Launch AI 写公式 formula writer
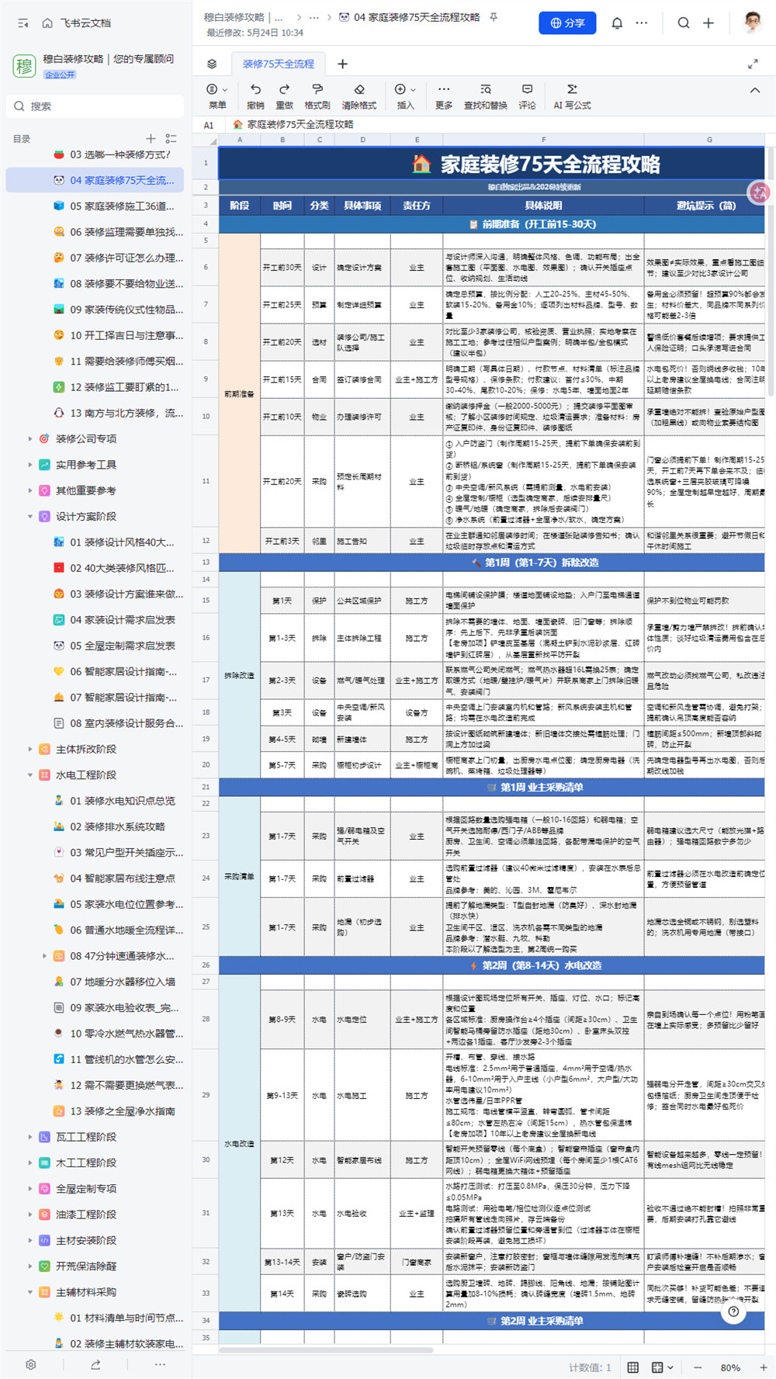The width and height of the screenshot is (776, 1379). pyautogui.click(x=572, y=96)
